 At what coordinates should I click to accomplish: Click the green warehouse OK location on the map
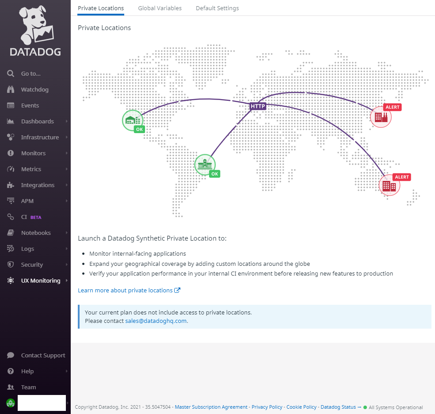[134, 121]
